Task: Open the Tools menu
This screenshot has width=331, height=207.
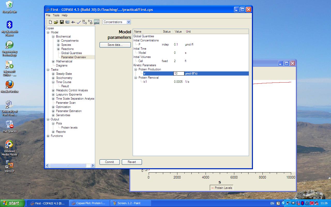Action: click(56, 15)
